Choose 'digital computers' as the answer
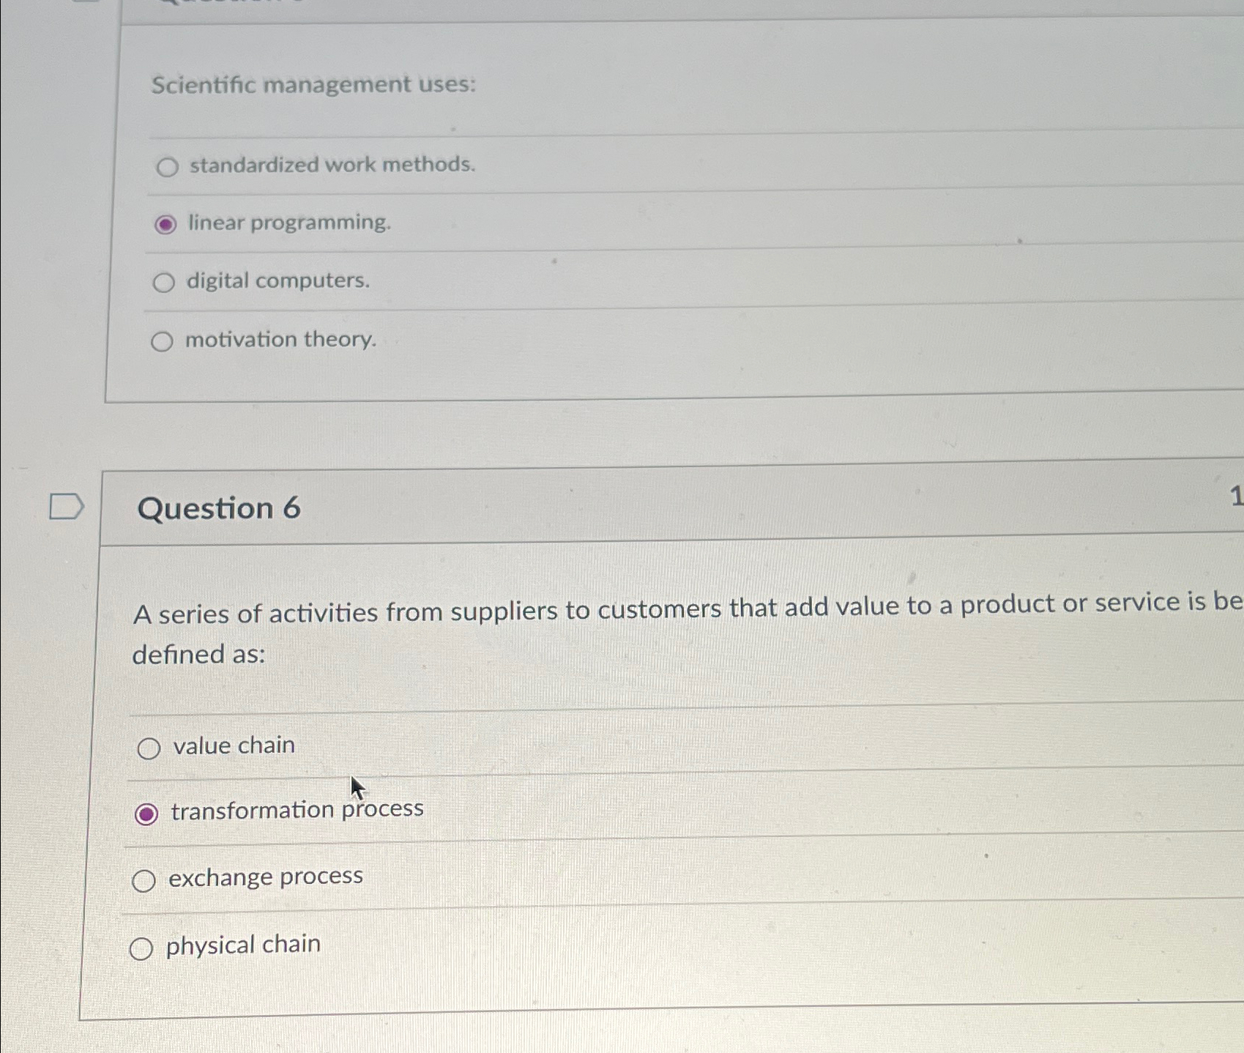 click(x=165, y=281)
